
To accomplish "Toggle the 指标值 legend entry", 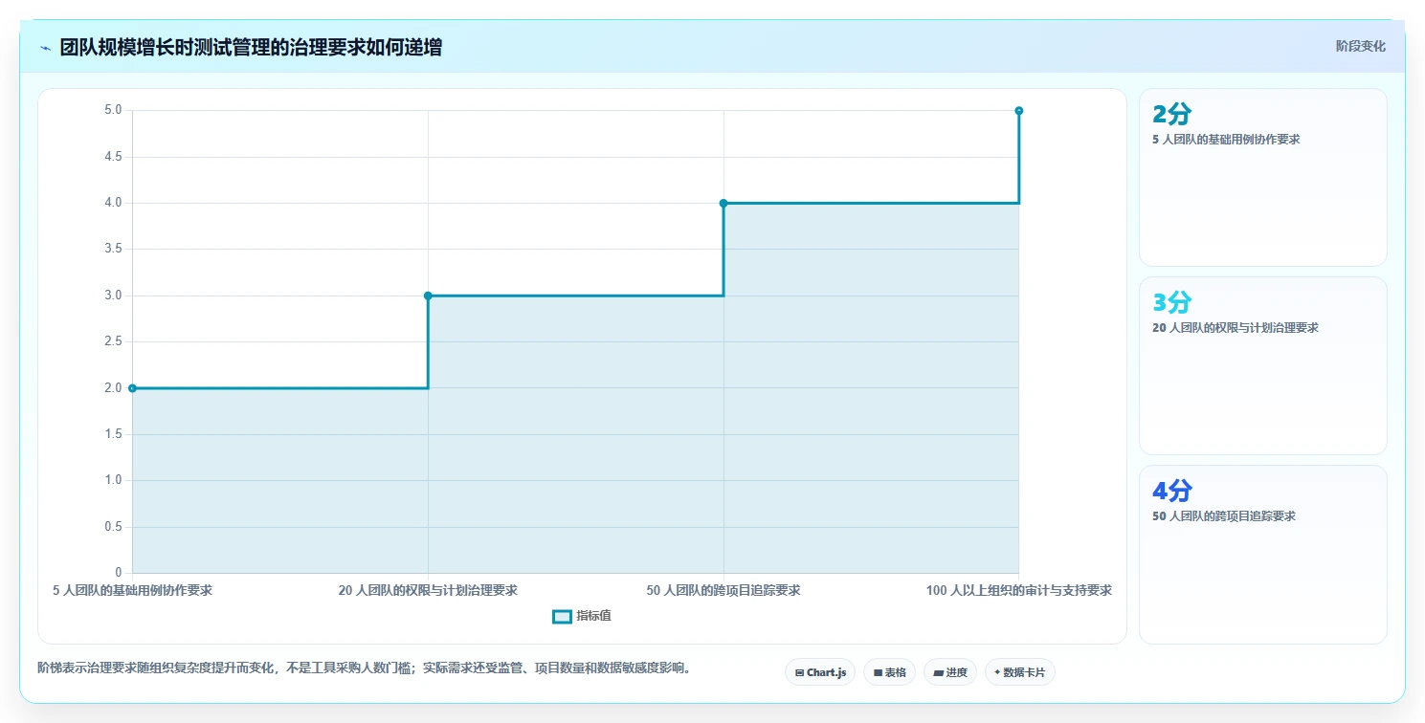I will coord(582,616).
